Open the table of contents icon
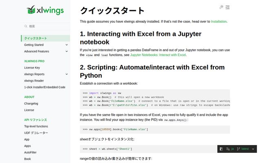 228,7
